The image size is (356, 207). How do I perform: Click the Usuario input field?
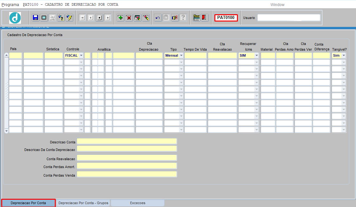(289, 18)
